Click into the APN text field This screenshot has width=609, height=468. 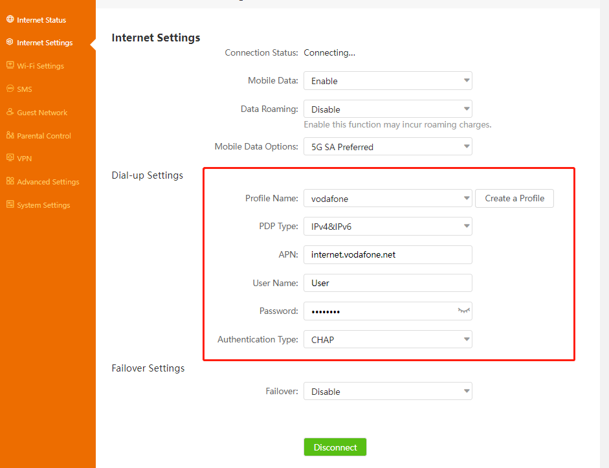point(388,254)
